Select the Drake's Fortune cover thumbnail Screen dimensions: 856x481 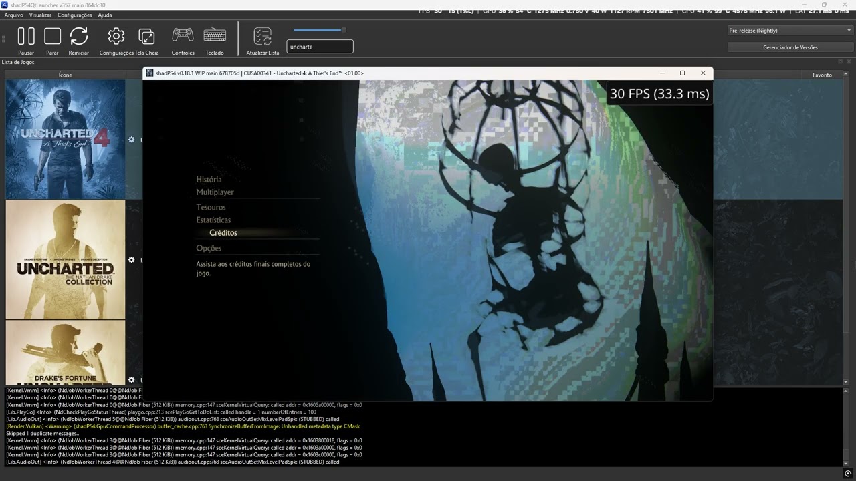66,353
